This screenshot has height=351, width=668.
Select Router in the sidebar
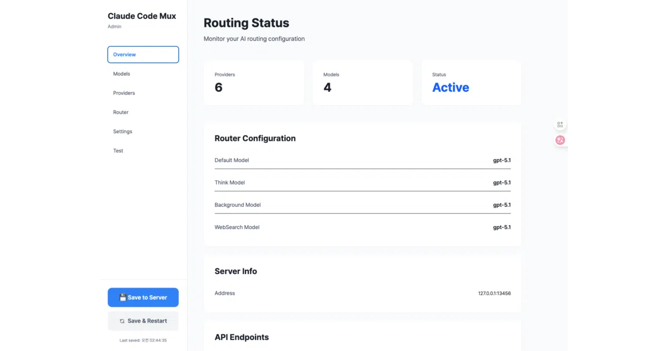click(x=143, y=112)
